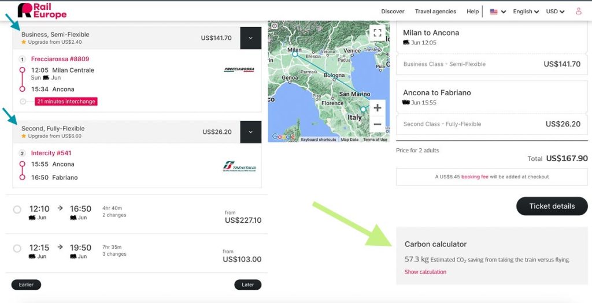
Task: Expand the Business Semi-Flexible fare dropdown
Action: 251,38
